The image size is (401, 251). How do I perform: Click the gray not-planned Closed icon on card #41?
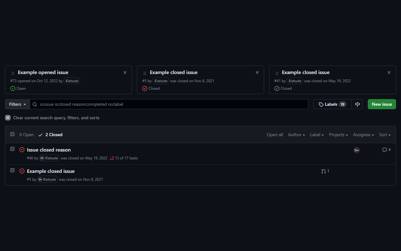pyautogui.click(x=277, y=88)
